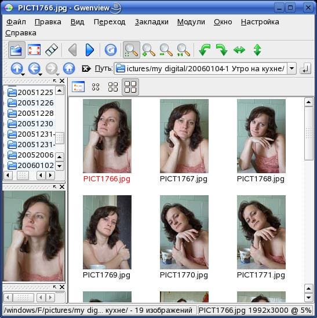
Task: Open the Переход menu
Action: click(x=110, y=22)
